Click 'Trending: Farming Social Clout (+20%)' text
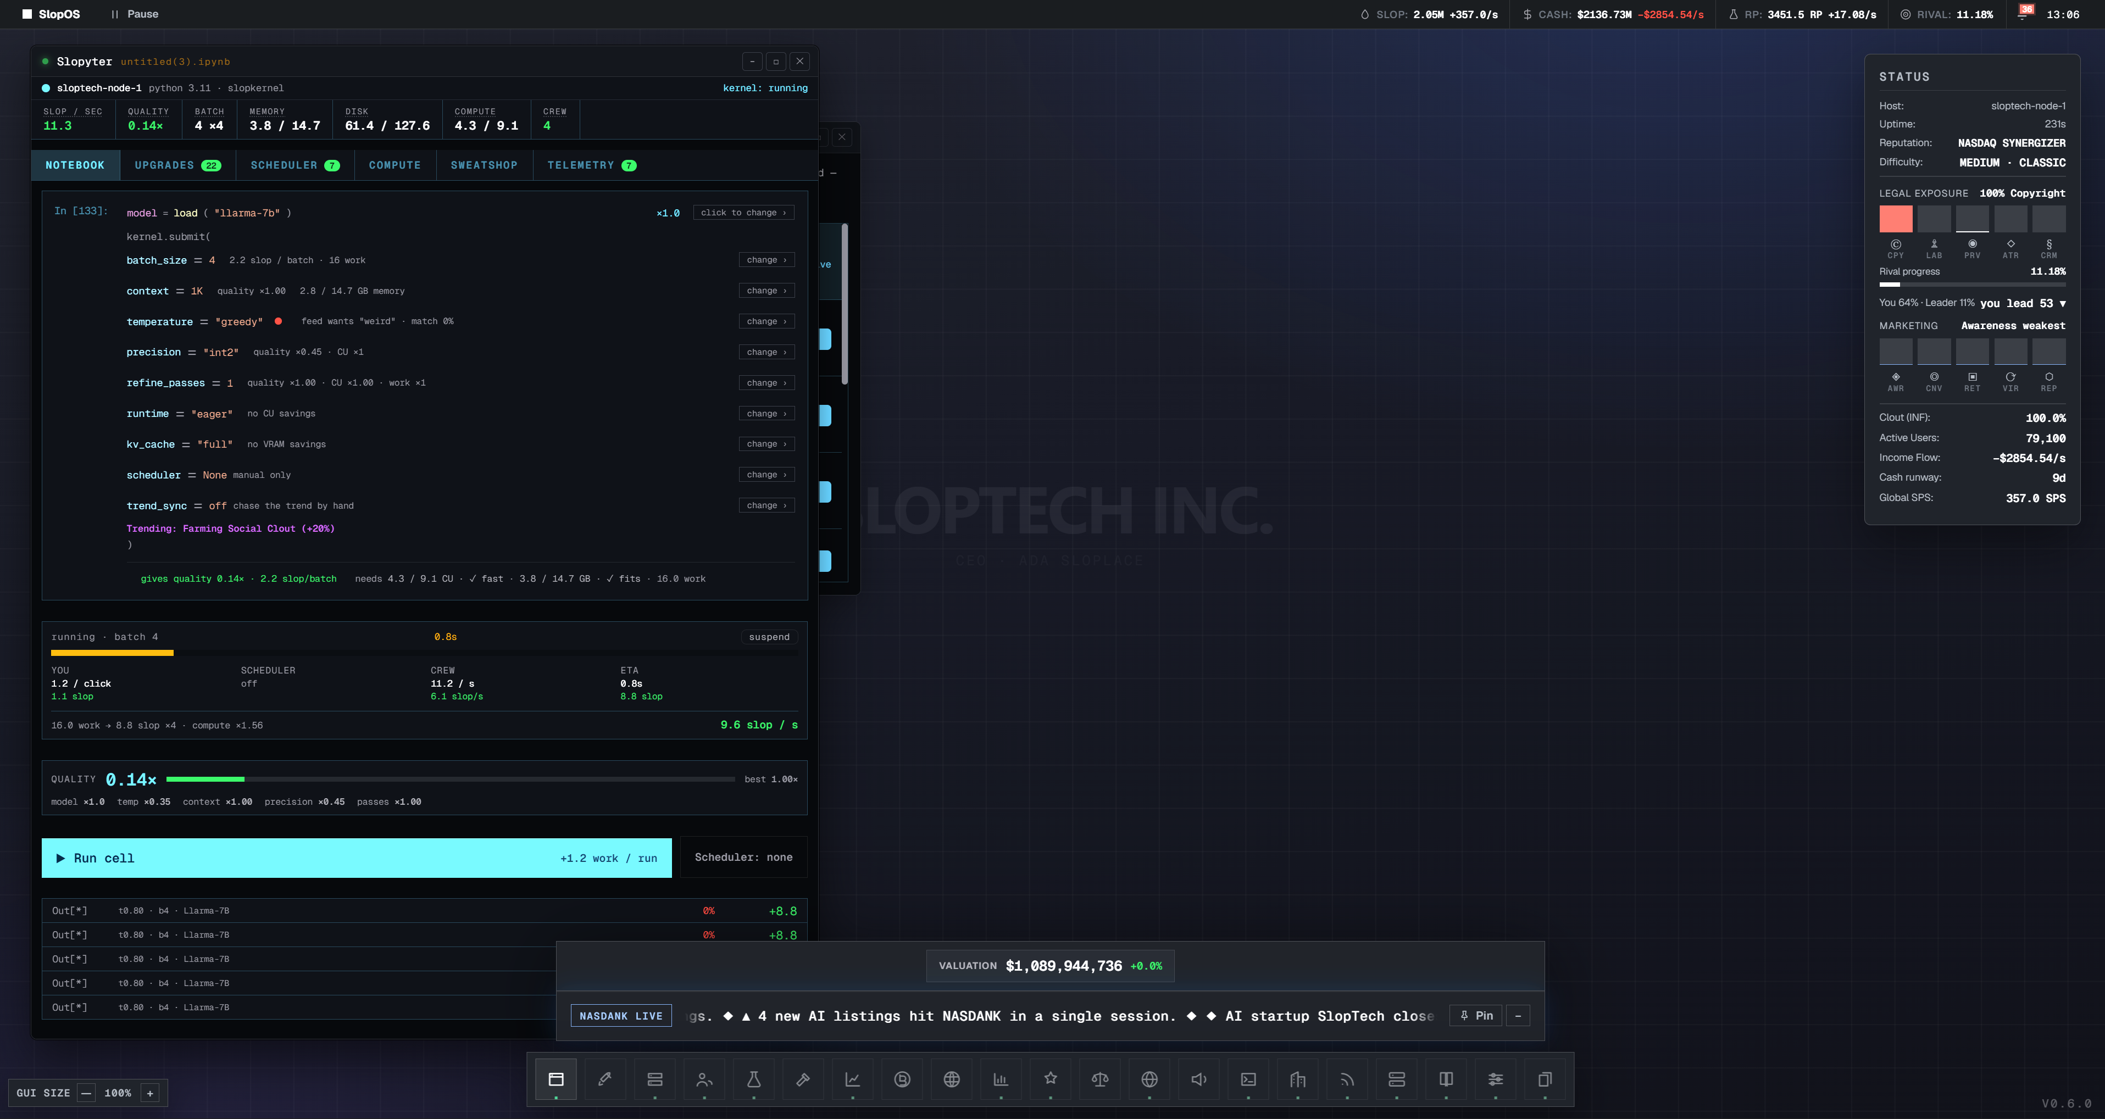The height and width of the screenshot is (1119, 2105). tap(230, 528)
